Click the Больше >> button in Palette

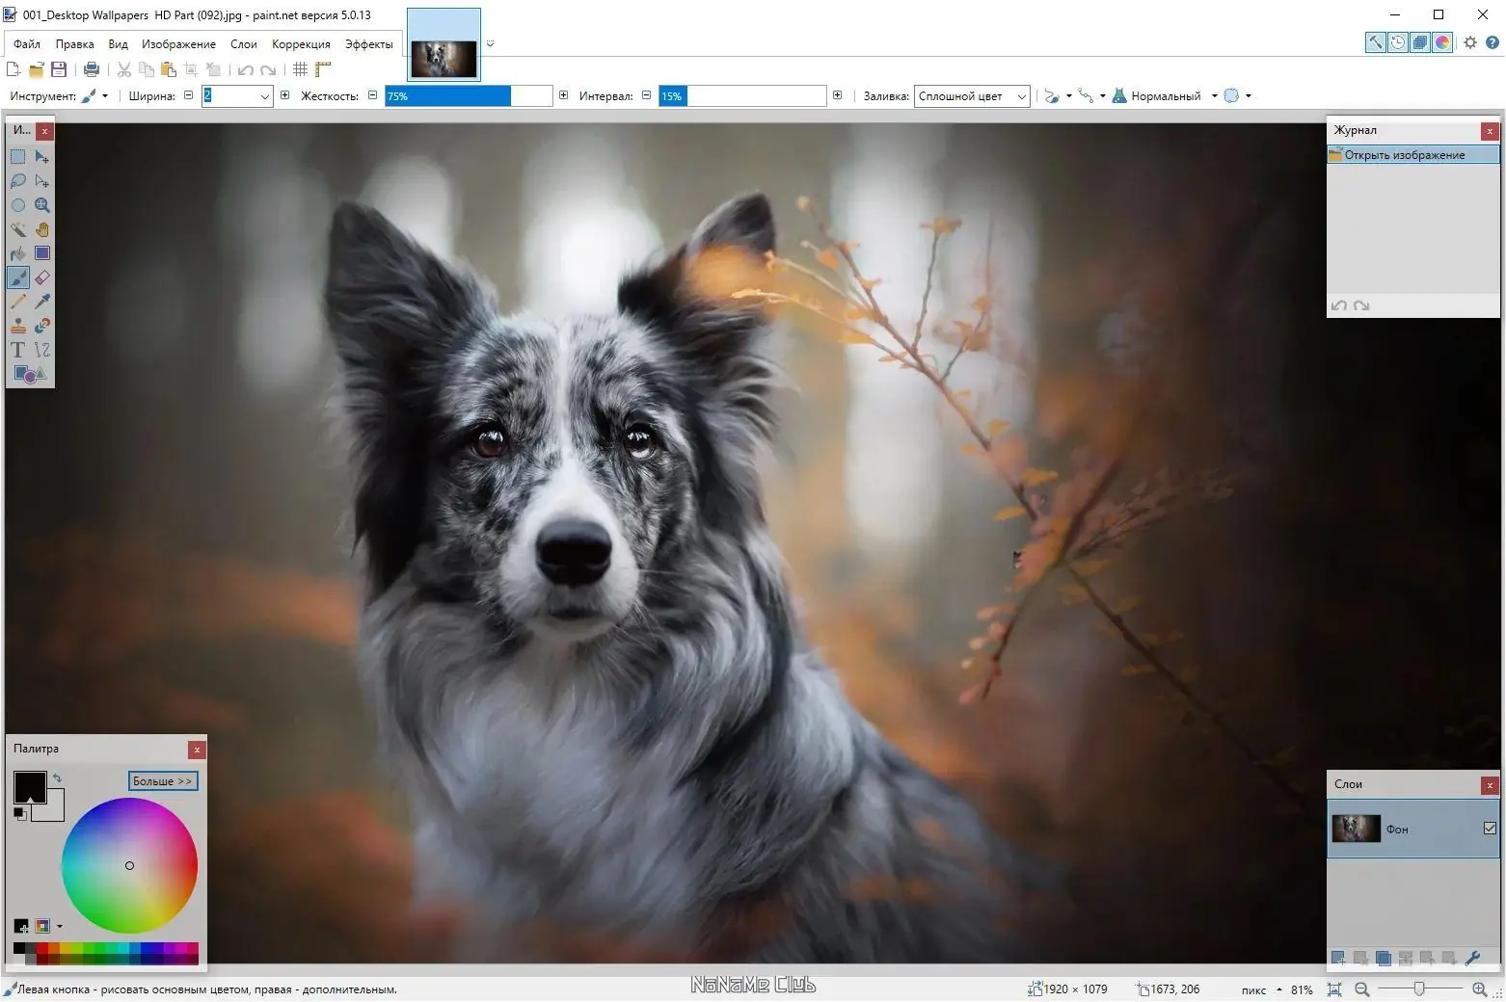(x=163, y=781)
